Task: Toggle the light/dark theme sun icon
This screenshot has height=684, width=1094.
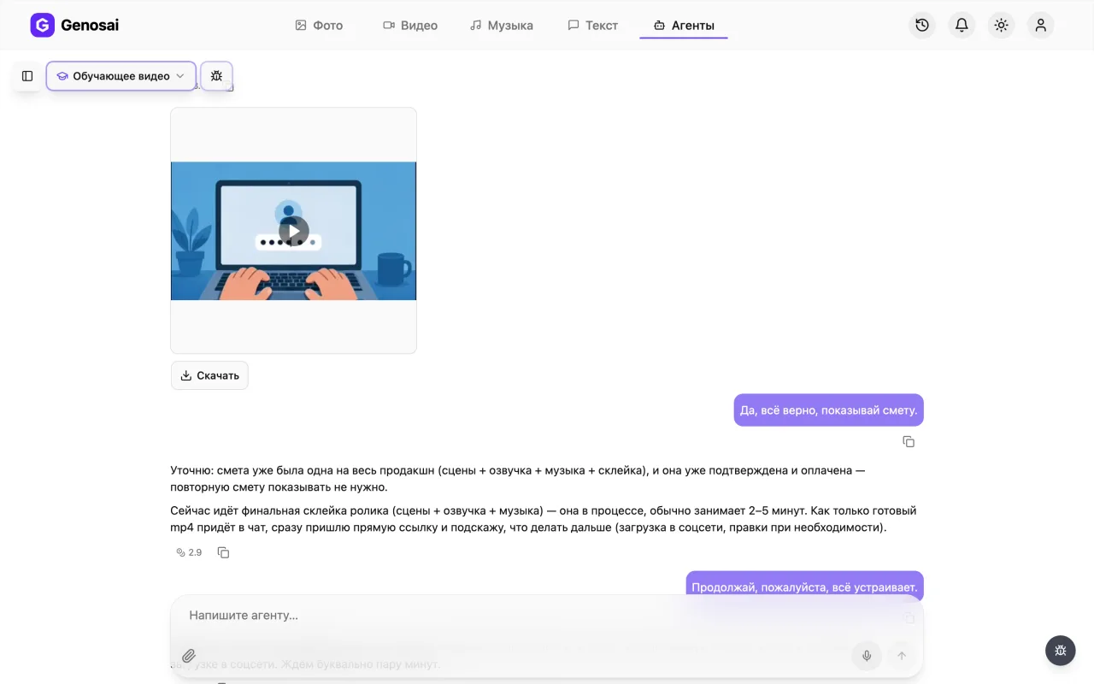Action: [1001, 26]
